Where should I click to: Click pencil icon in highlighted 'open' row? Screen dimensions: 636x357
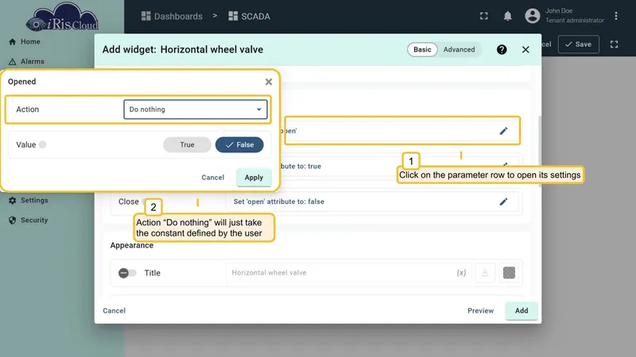[503, 131]
